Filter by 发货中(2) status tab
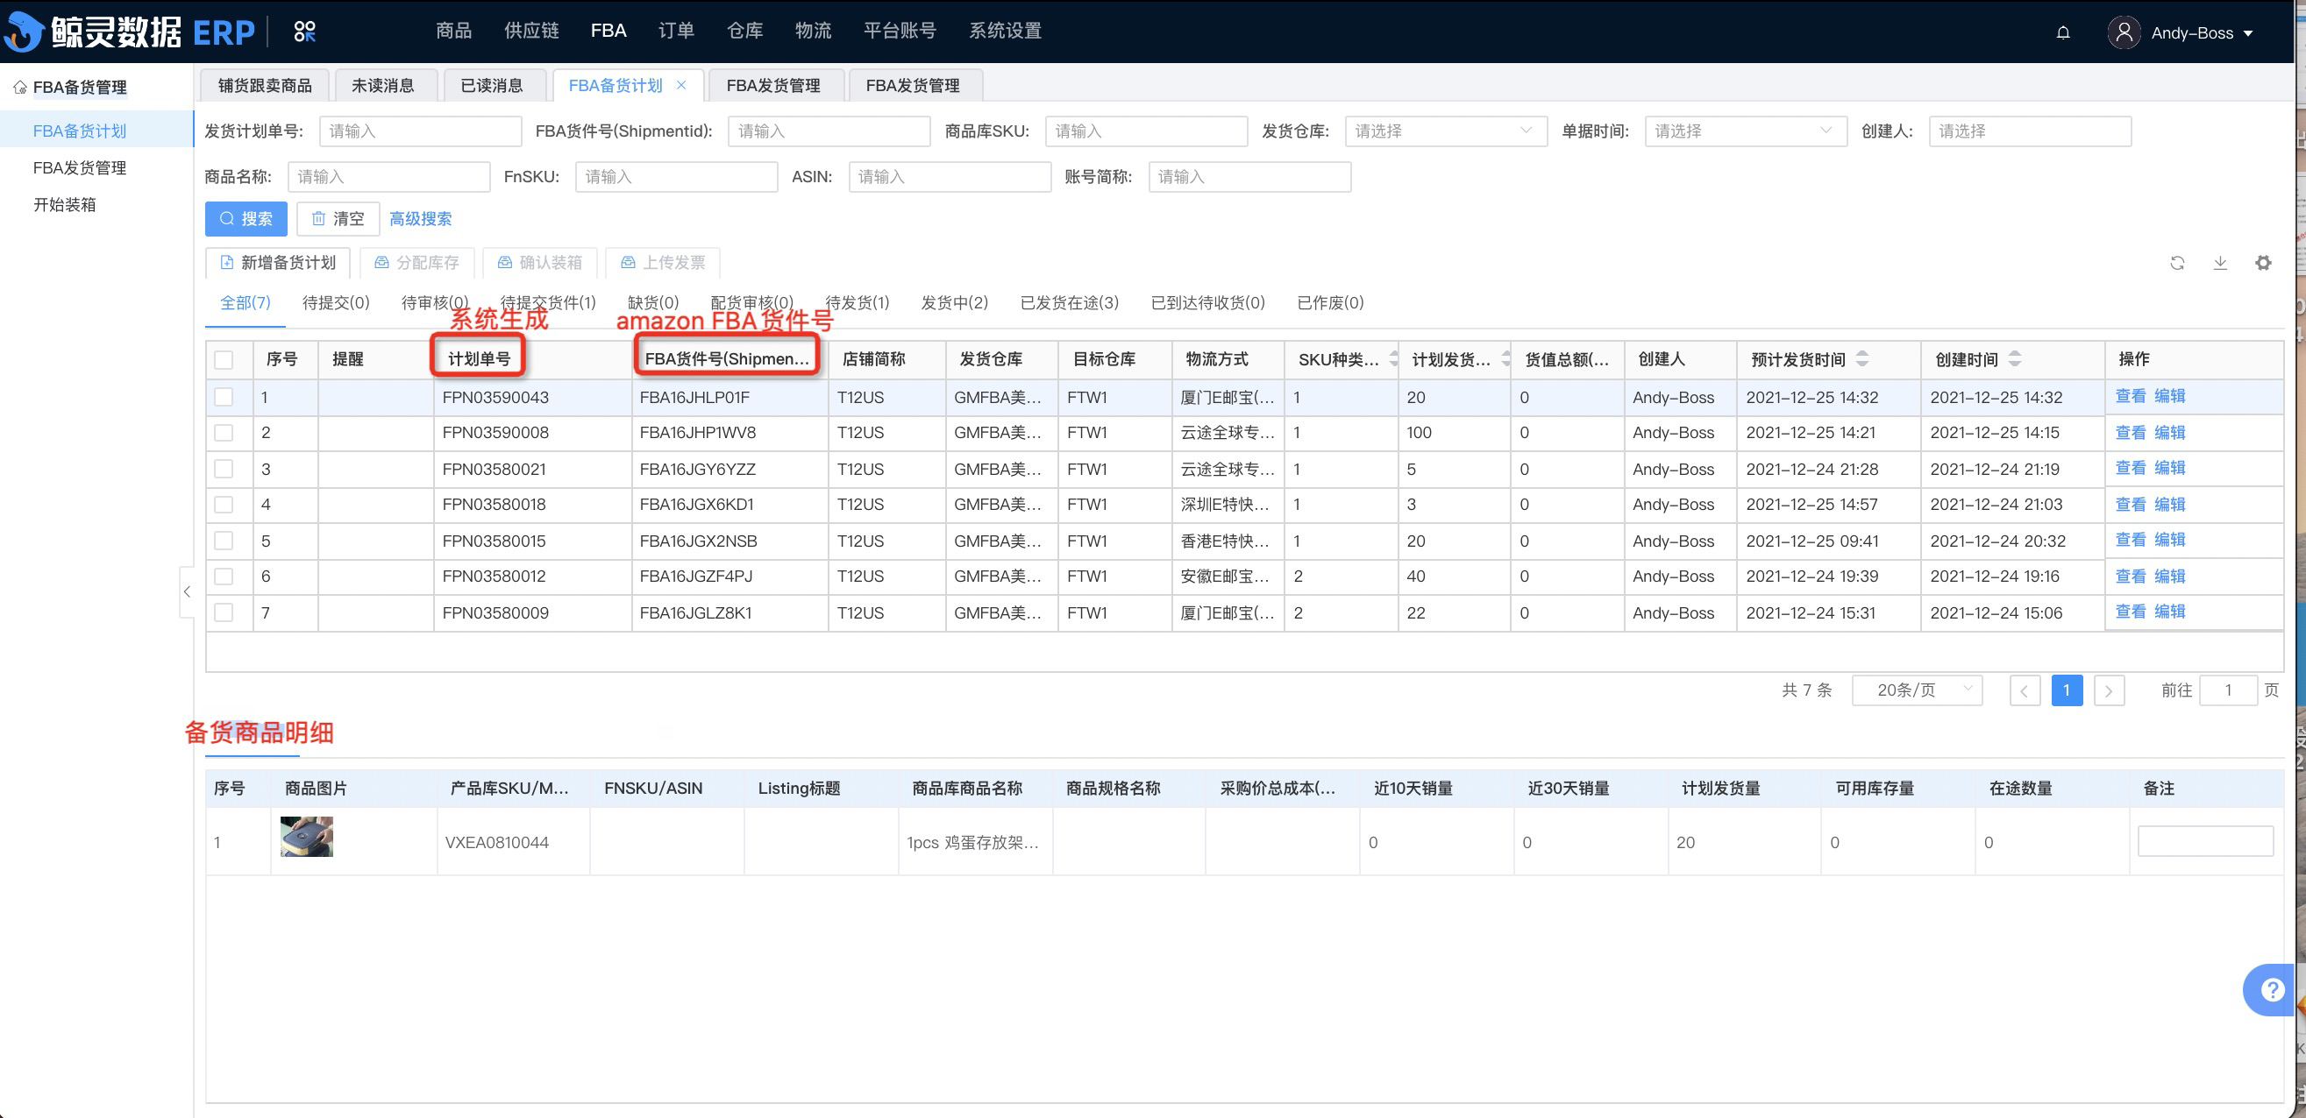Screen dimensions: 2306x1118 (954, 303)
